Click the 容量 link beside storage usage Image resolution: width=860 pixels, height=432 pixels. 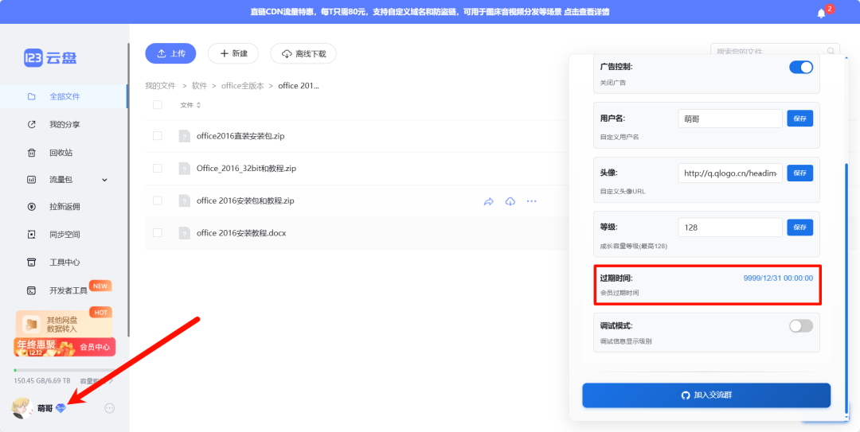[96, 380]
